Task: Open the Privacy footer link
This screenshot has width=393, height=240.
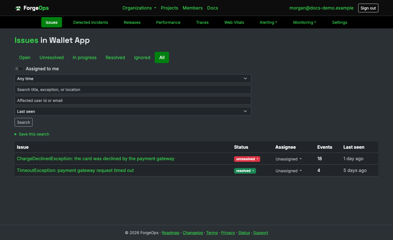Action: [x=228, y=233]
